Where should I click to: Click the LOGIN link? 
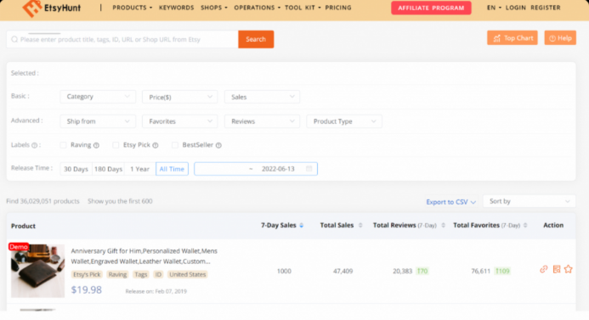pyautogui.click(x=515, y=8)
